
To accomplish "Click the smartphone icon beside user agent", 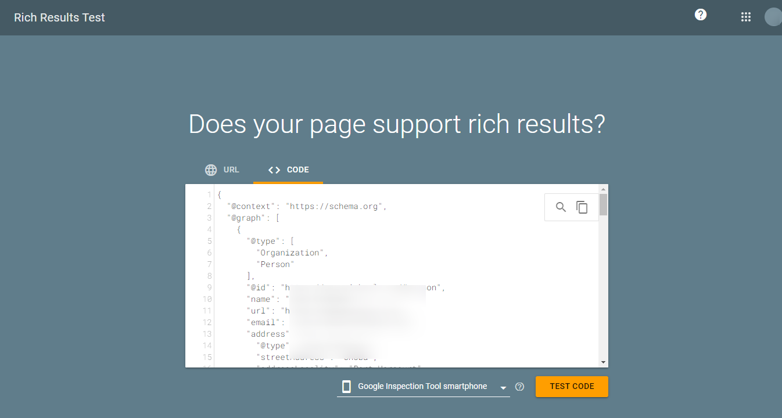I will coord(346,387).
